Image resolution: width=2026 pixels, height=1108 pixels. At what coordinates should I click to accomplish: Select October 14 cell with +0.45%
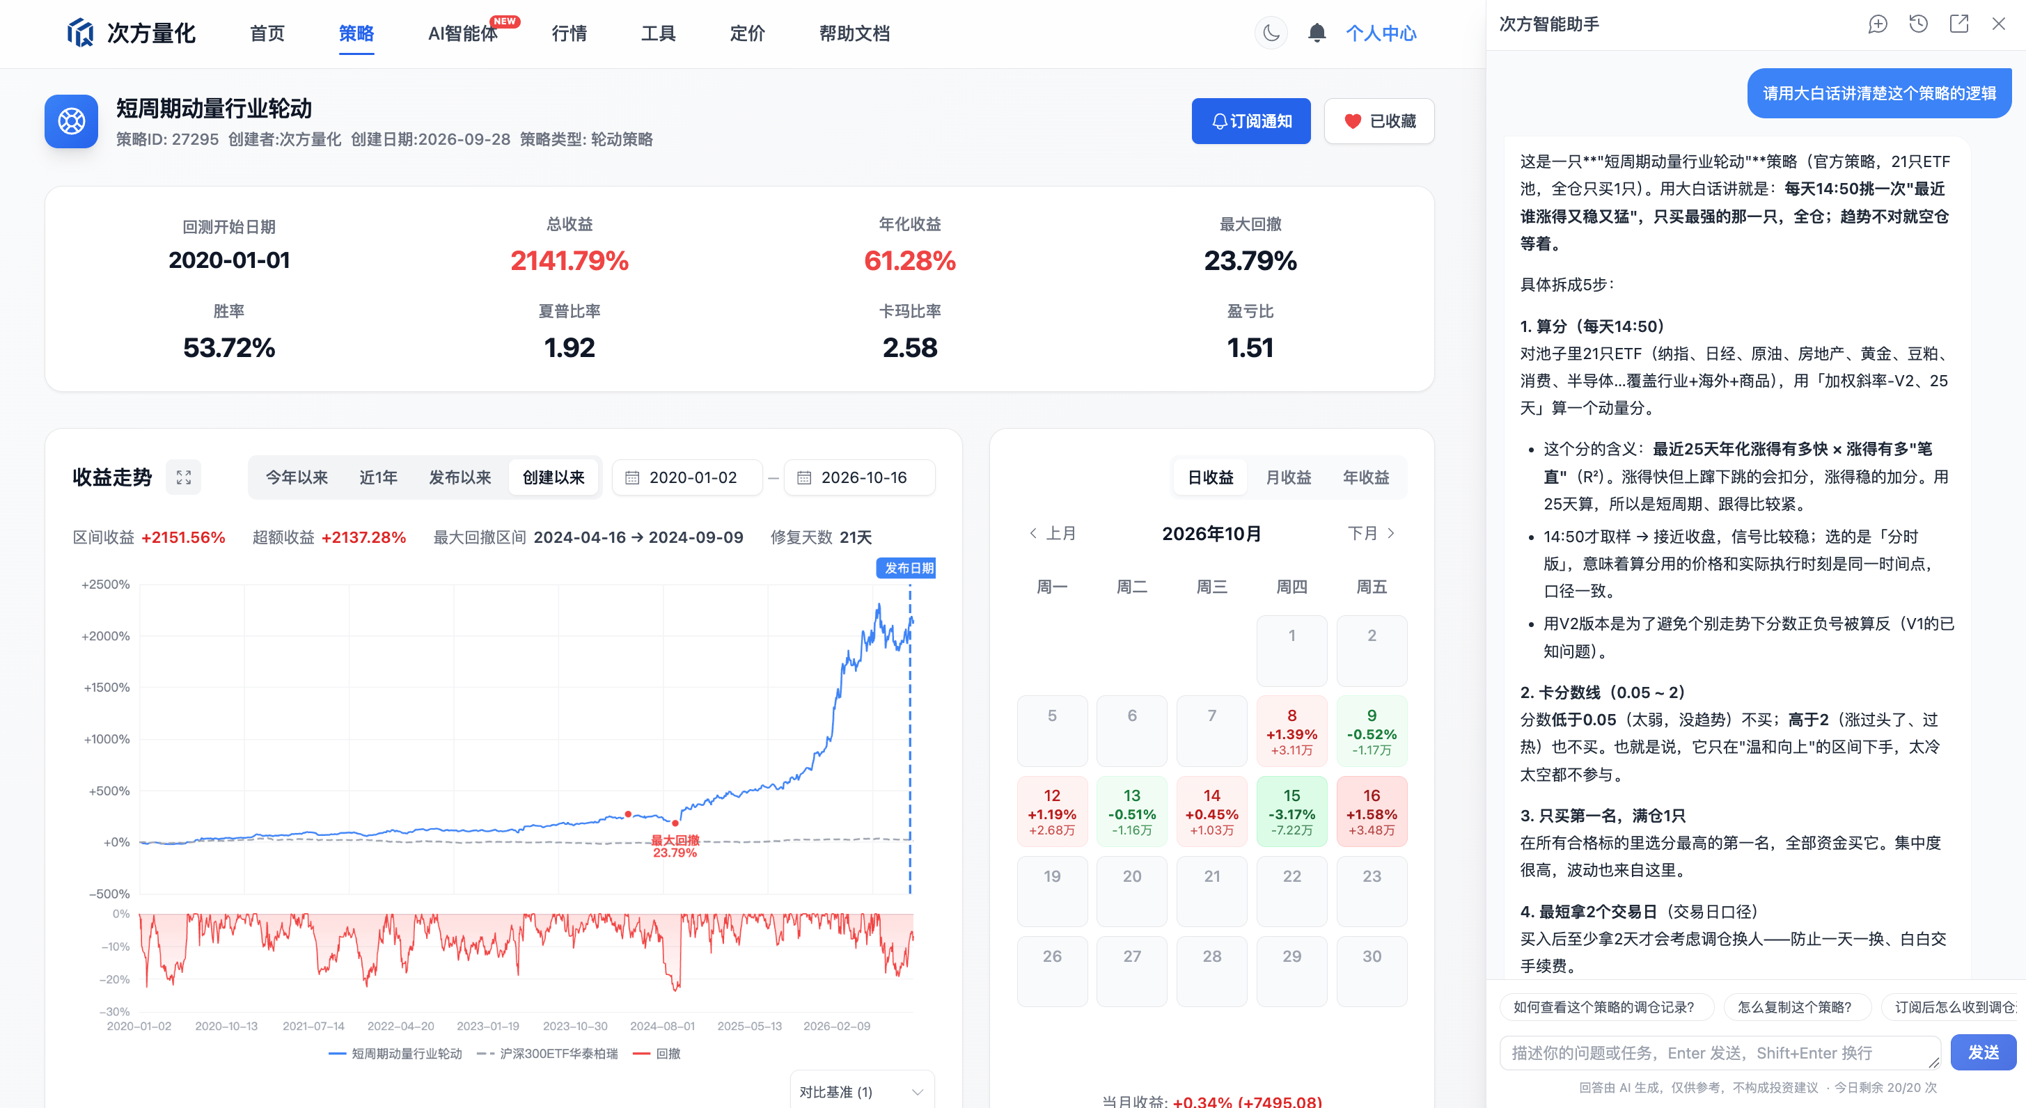[x=1212, y=812]
